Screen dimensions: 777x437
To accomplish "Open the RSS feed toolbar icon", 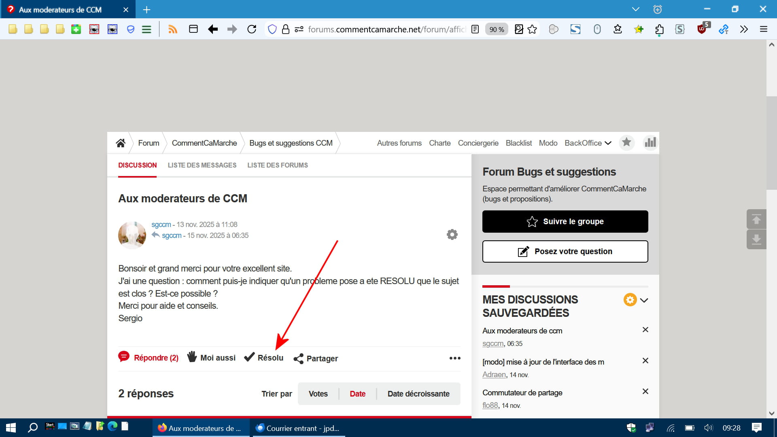I will [173, 29].
